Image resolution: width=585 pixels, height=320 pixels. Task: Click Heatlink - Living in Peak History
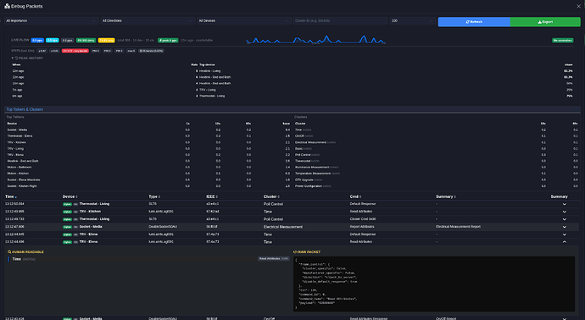click(210, 71)
